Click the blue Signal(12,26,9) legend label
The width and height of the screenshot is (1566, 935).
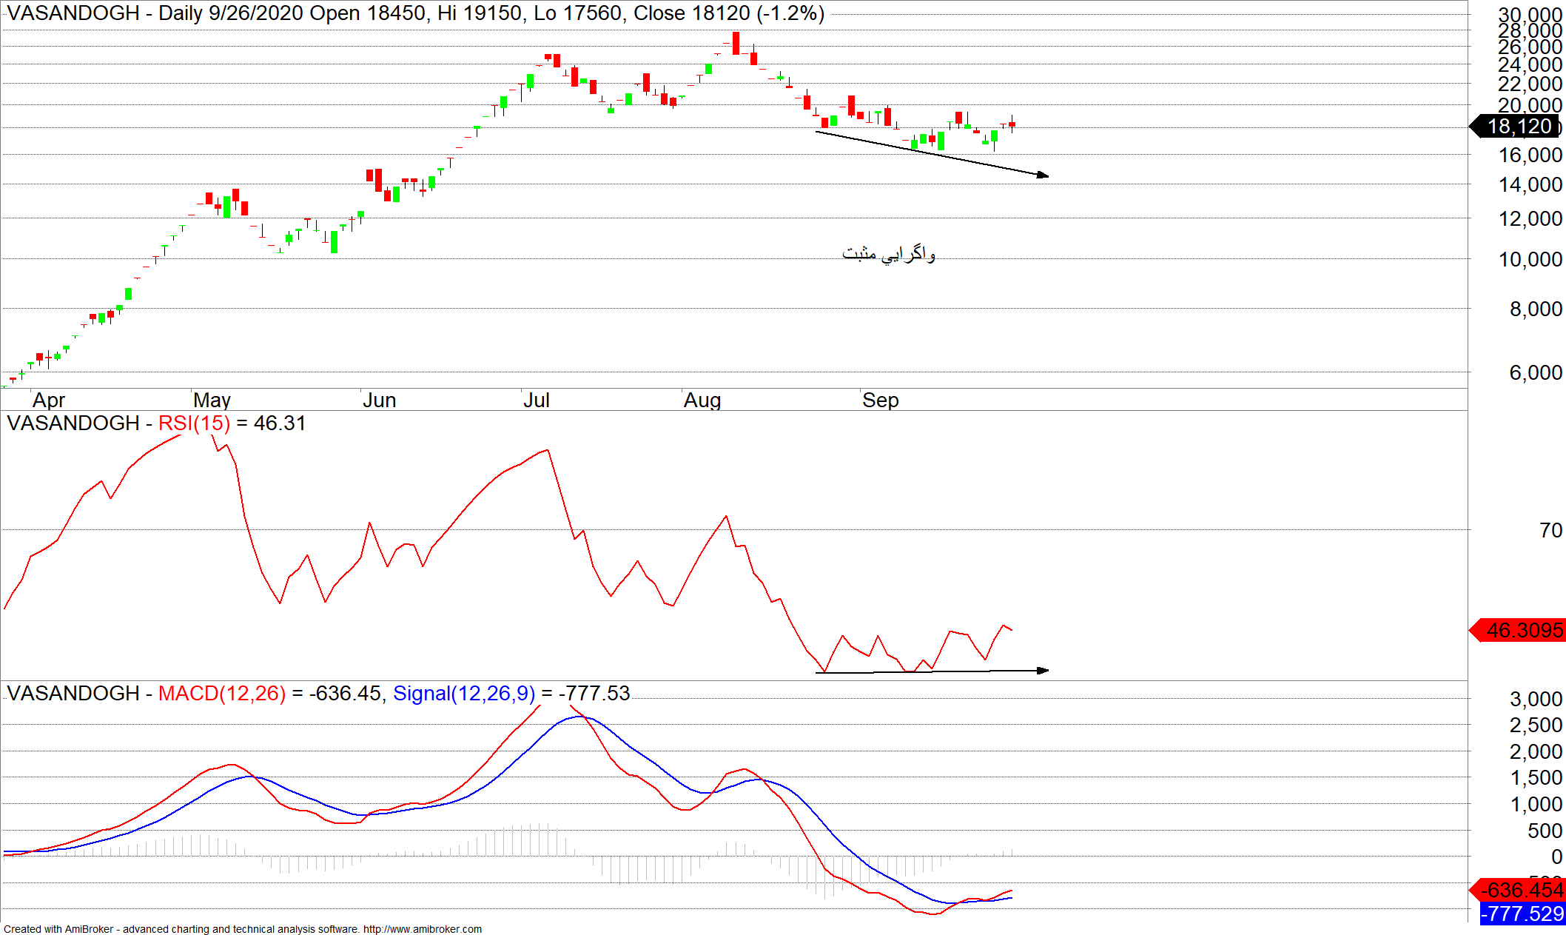pyautogui.click(x=463, y=694)
